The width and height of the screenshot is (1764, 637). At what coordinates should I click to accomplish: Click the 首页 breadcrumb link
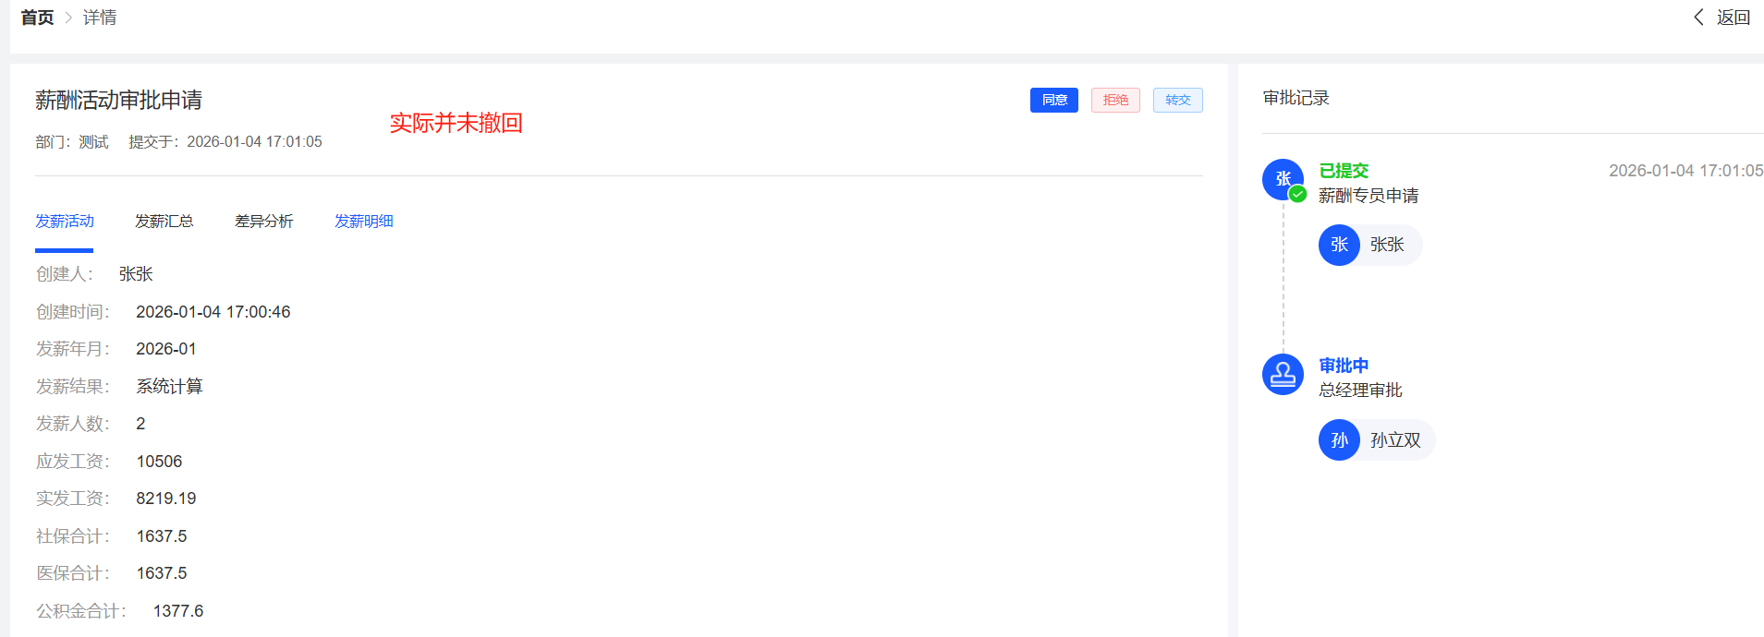[x=38, y=18]
